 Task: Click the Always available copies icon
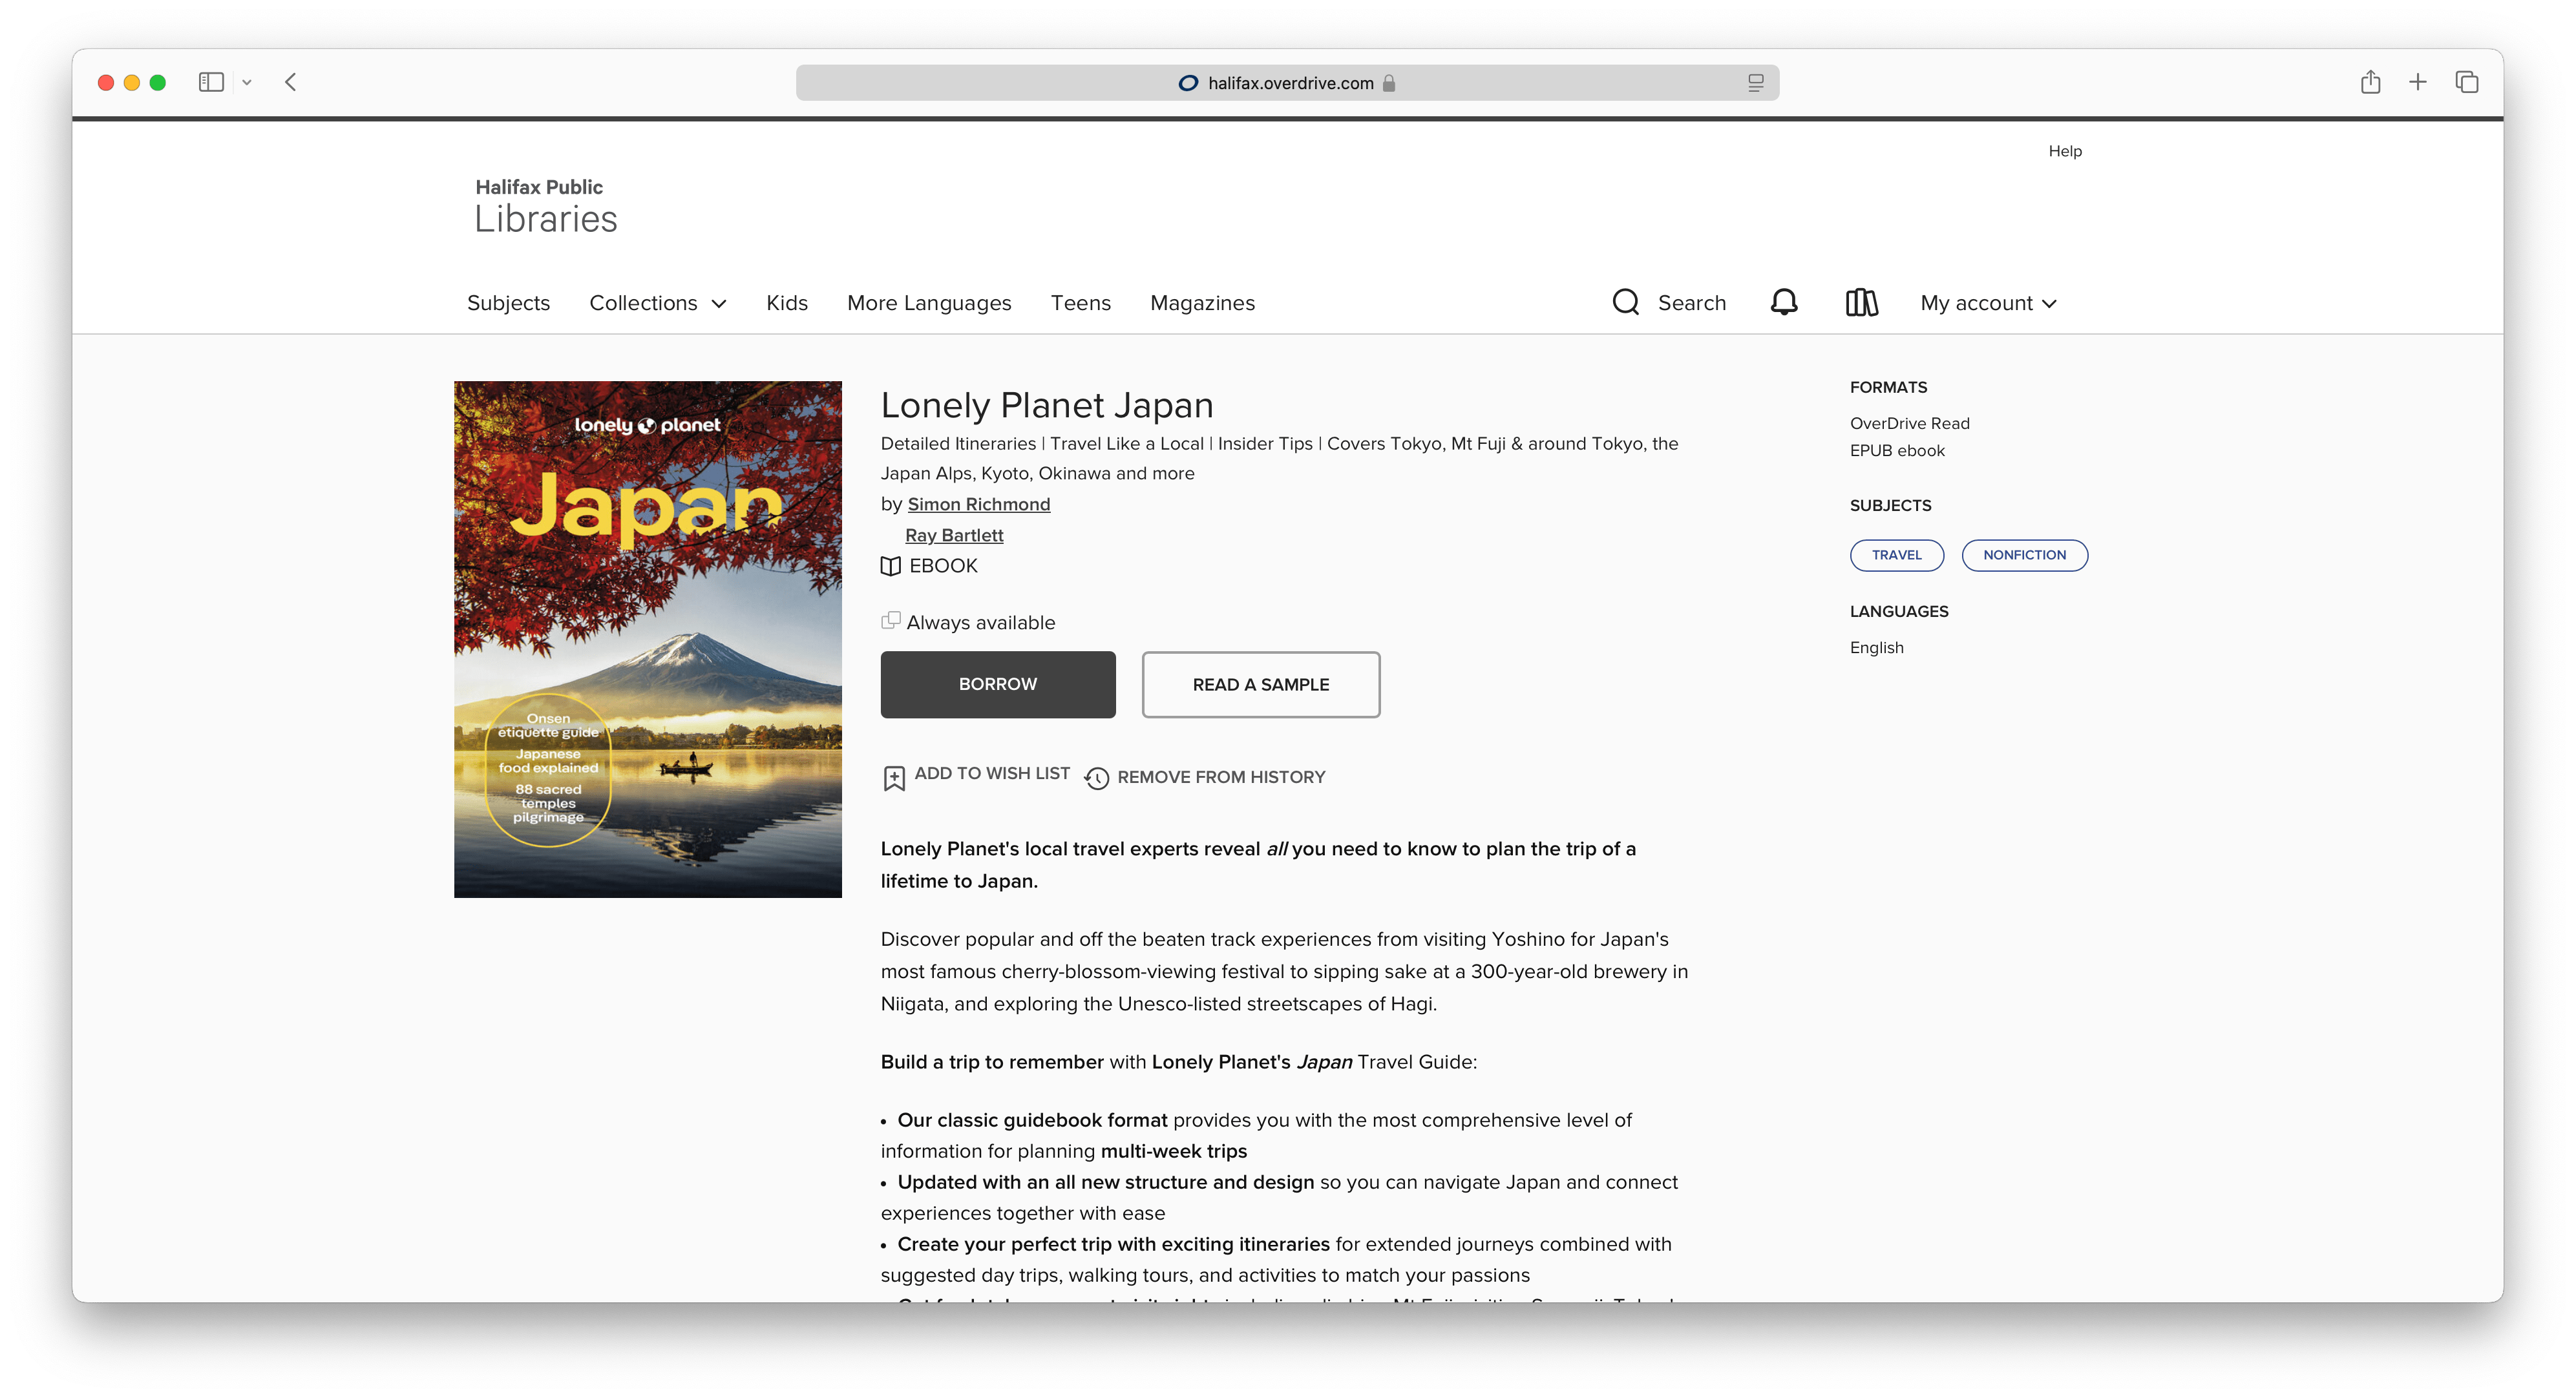tap(890, 621)
